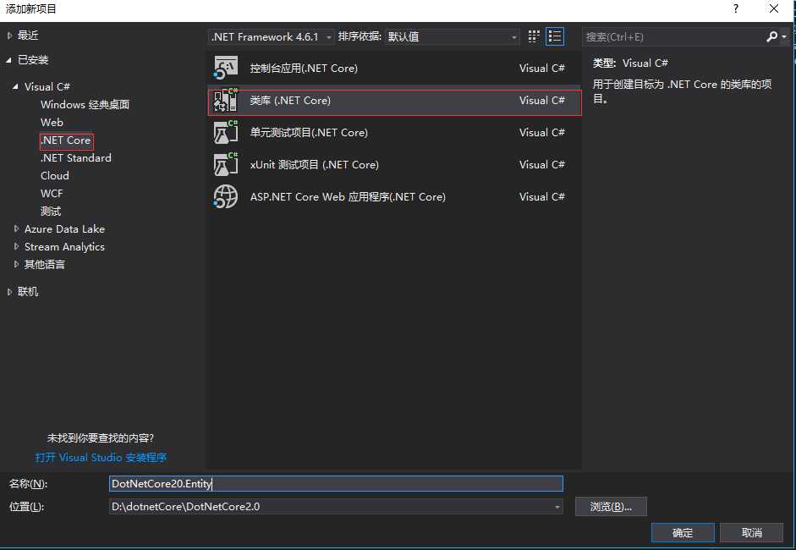Switch to medium icons list view
This screenshot has height=550, width=796.
coord(554,36)
